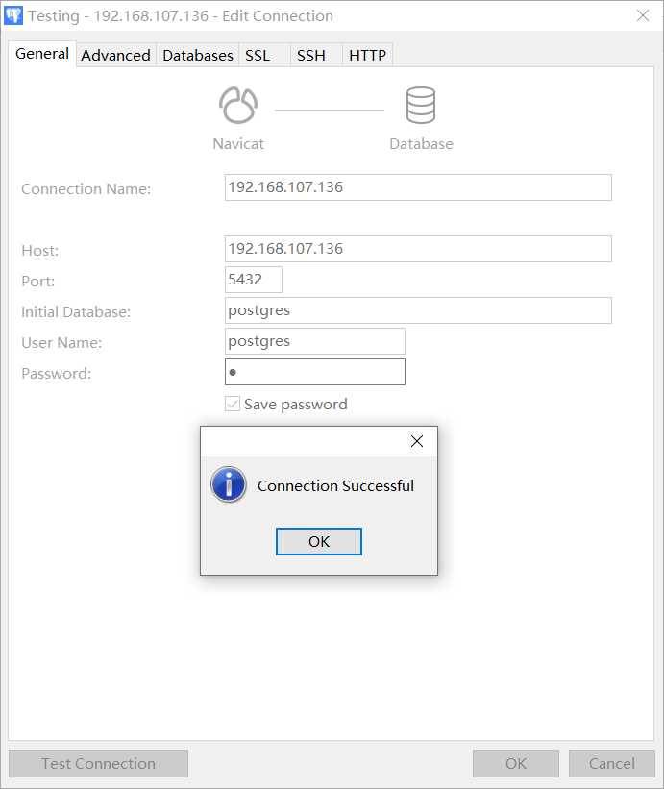Click the Navicat logo icon
The image size is (664, 789).
(x=237, y=106)
